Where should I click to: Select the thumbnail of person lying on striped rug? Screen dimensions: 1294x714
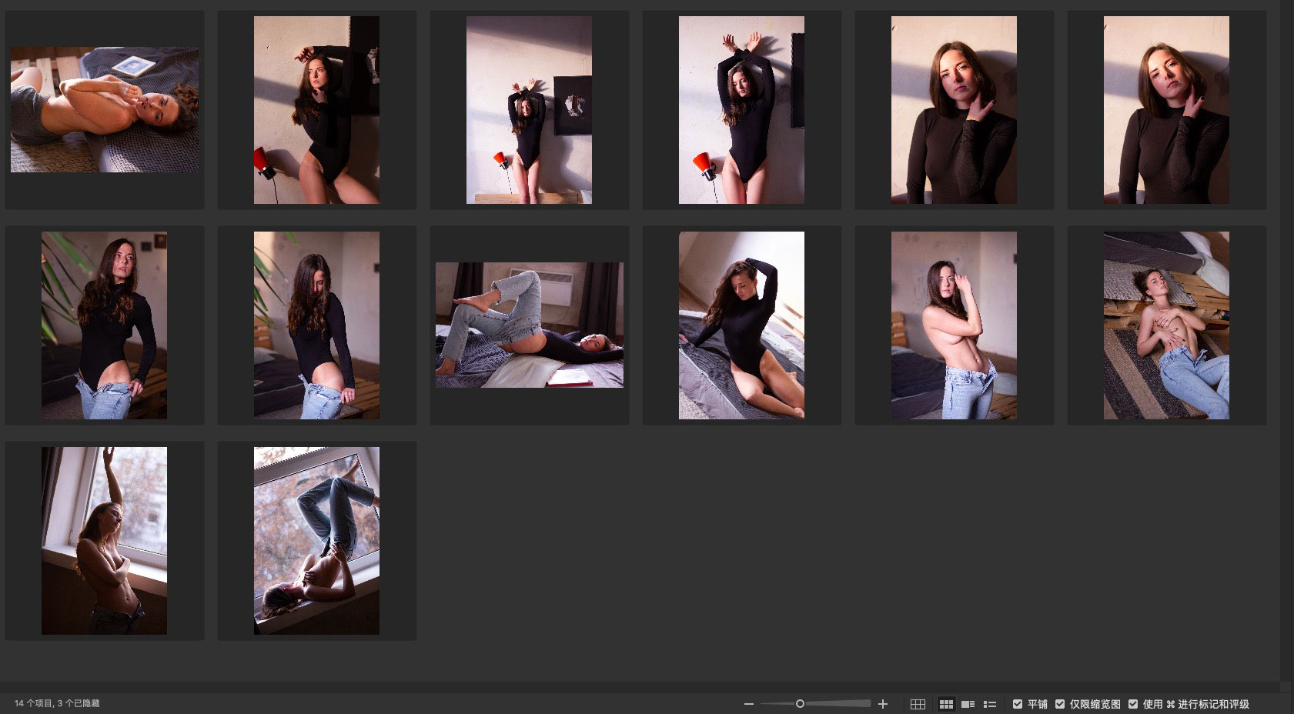[1165, 325]
